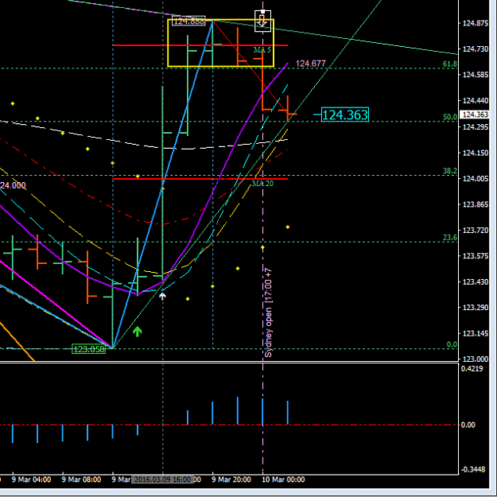Viewport: 497px width, 497px height.
Task: Click the 124.005 price axis value
Action: point(476,178)
